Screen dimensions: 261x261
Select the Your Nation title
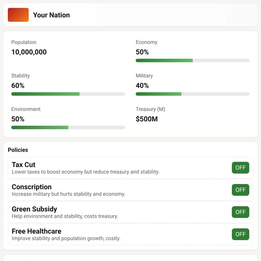[51, 15]
